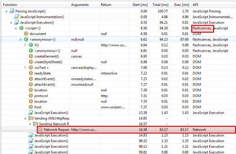This screenshot has width=236, height=154.
Task: Click the Sending Network Request row icon
Action: [x=36, y=124]
